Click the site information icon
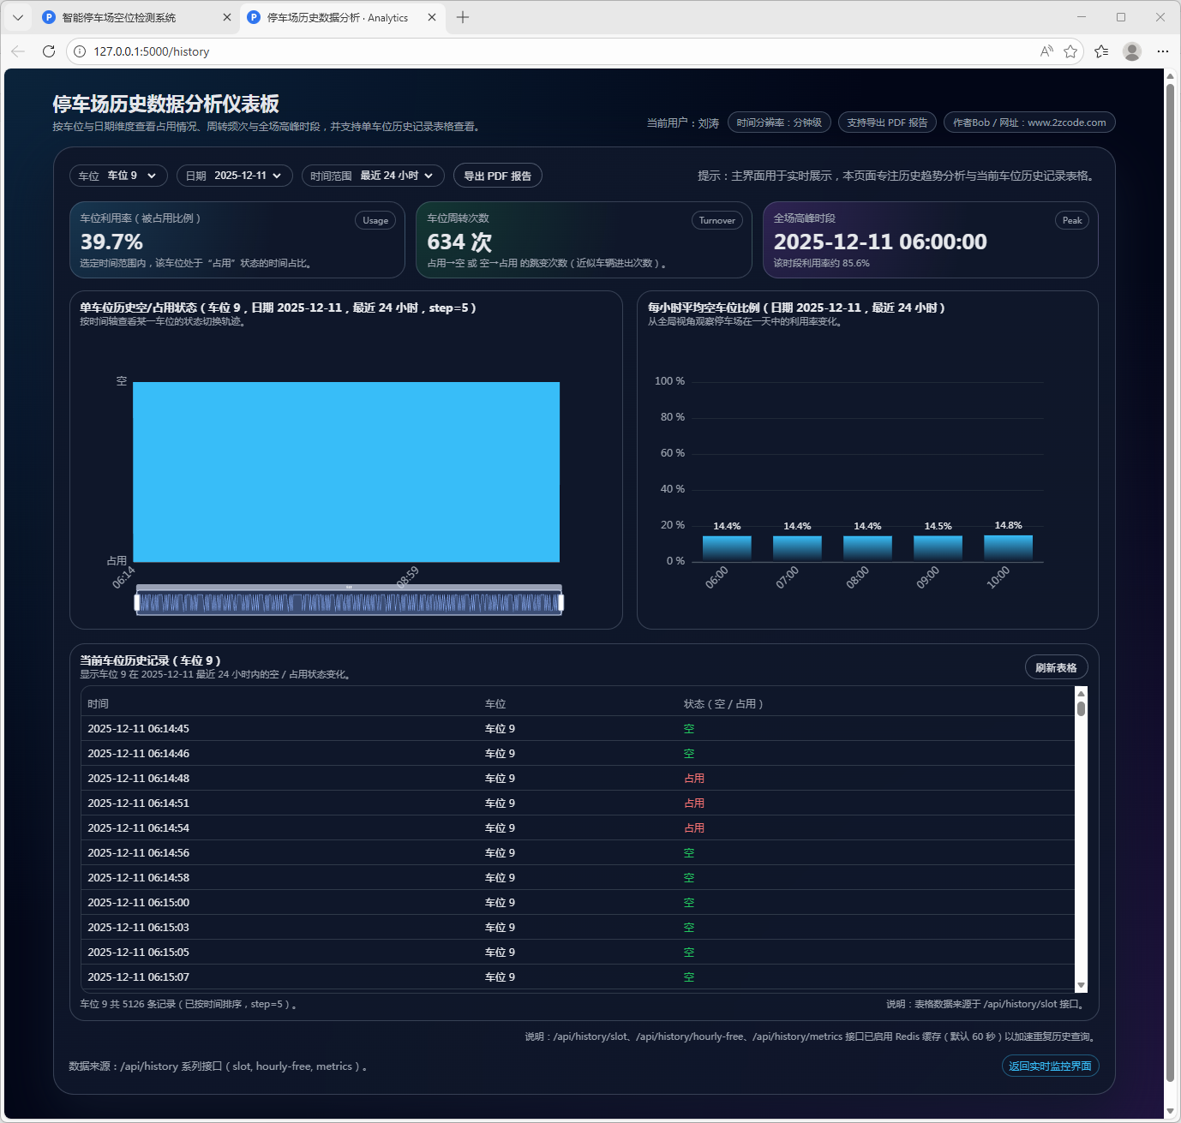The image size is (1181, 1123). (80, 51)
